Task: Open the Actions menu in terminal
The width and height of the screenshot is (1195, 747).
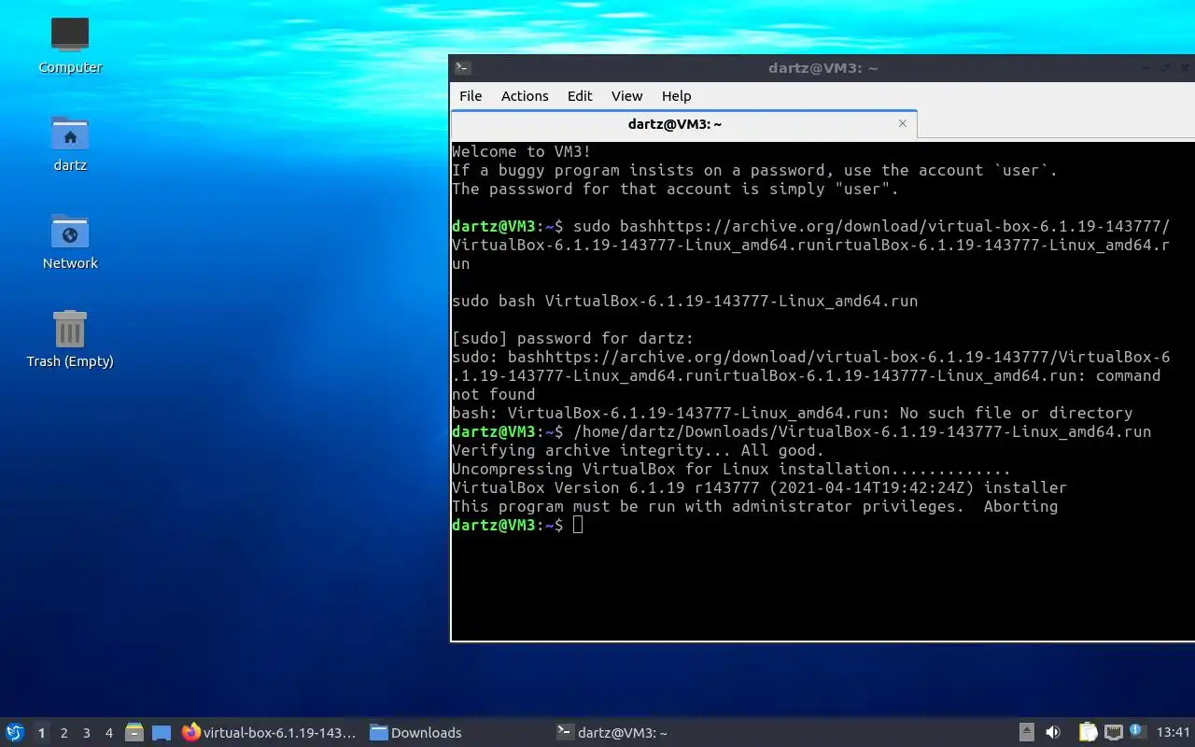Action: (x=525, y=96)
